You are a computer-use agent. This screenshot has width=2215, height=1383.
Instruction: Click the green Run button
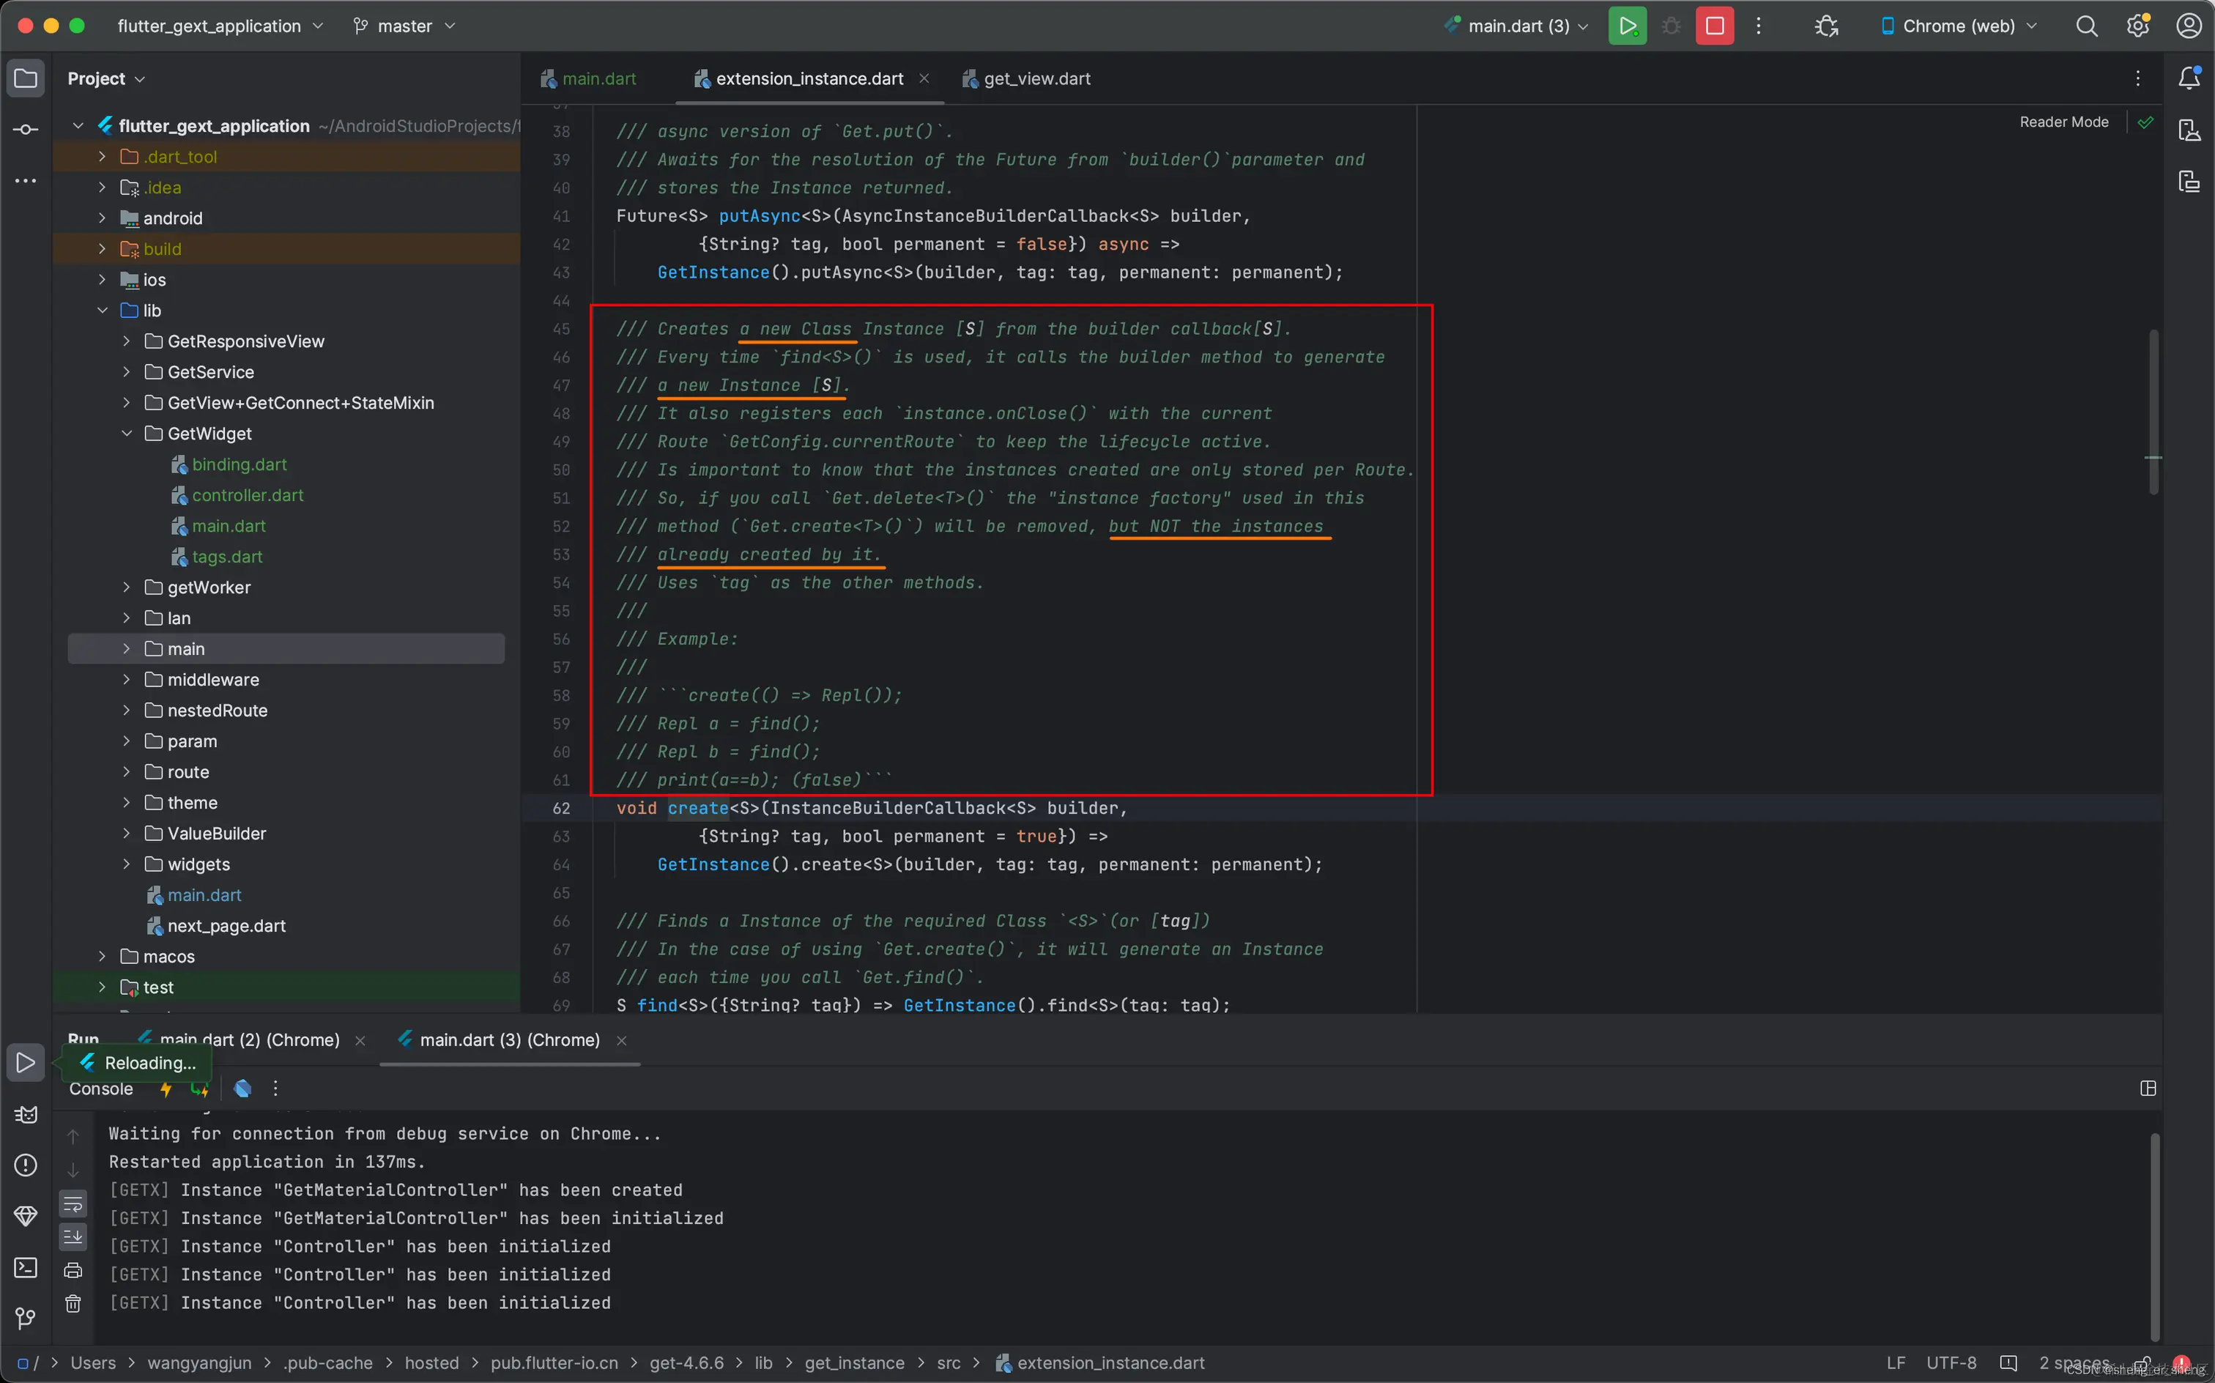click(x=1627, y=26)
